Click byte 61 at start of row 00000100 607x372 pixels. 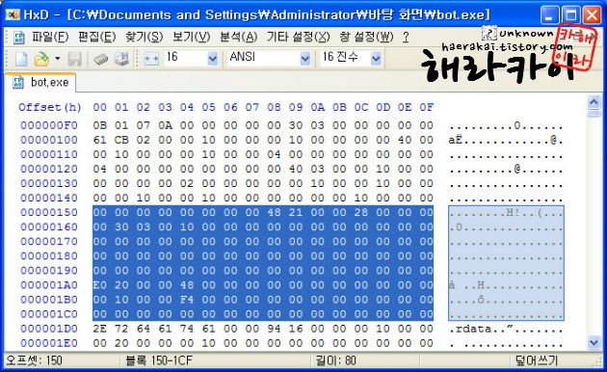pyautogui.click(x=100, y=140)
